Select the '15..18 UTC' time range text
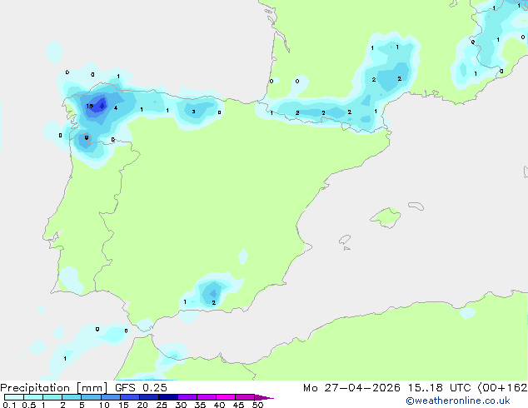This screenshot has width=528, height=408. (x=439, y=388)
